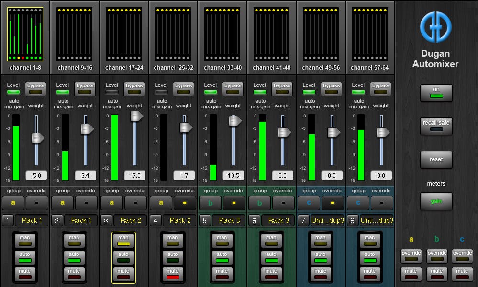Click channel 1 weight slider handle
The height and width of the screenshot is (287, 478).
click(x=37, y=138)
